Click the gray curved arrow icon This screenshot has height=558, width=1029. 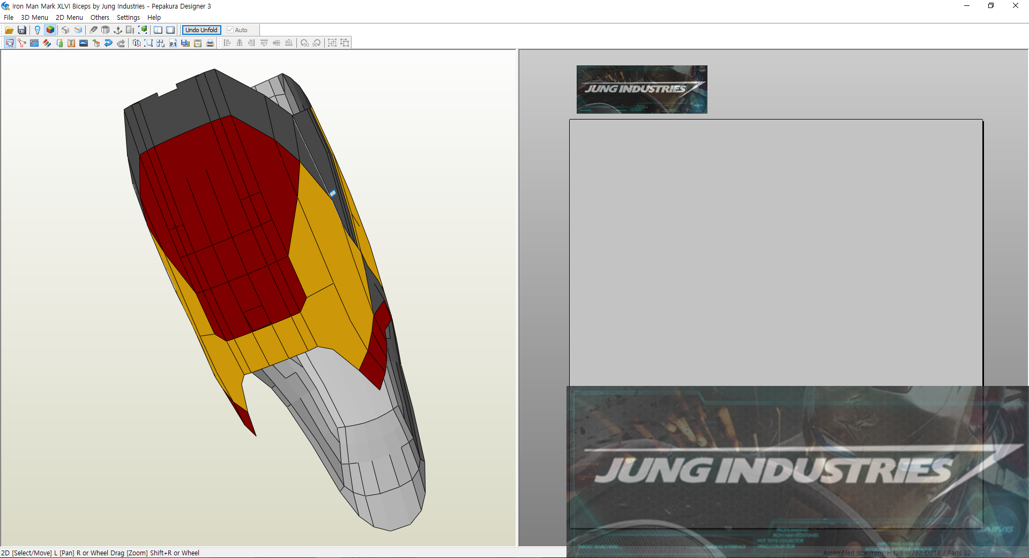pyautogui.click(x=121, y=43)
